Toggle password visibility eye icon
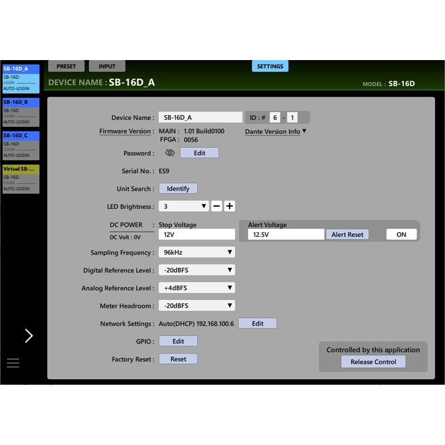 [170, 153]
